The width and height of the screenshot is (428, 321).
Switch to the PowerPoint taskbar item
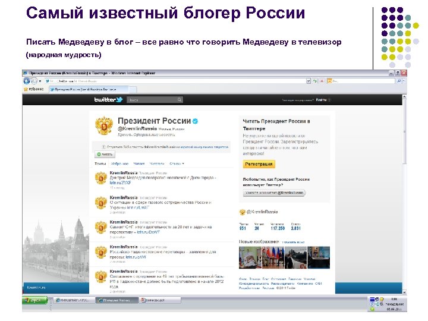tap(160, 300)
